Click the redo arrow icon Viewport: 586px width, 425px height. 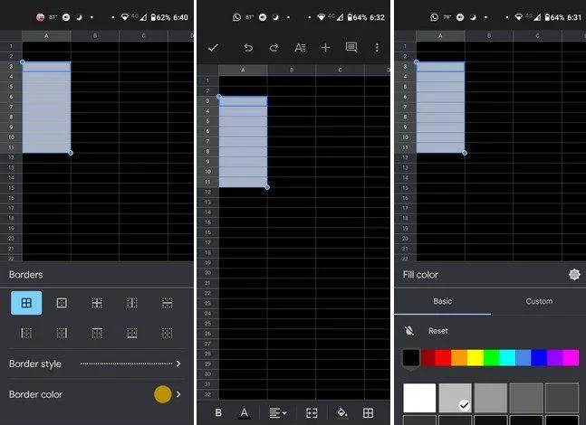(x=274, y=48)
